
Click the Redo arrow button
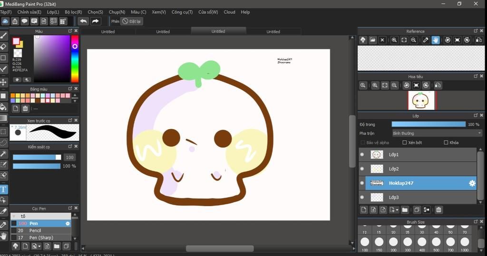[x=95, y=21]
